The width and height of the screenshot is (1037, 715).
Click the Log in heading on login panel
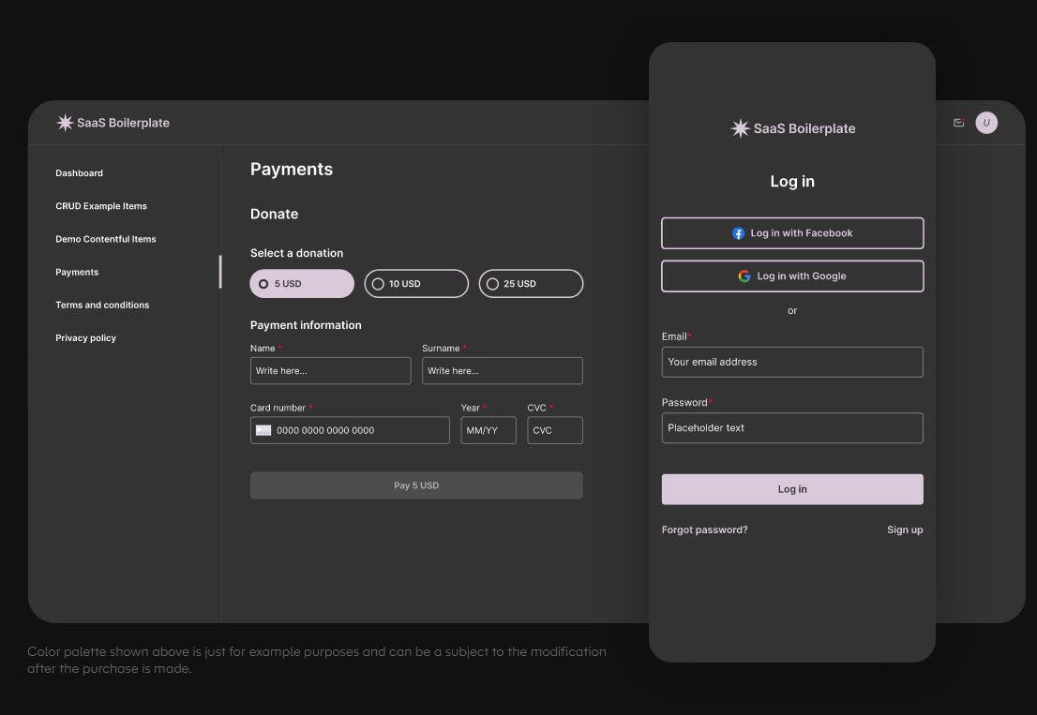tap(792, 181)
